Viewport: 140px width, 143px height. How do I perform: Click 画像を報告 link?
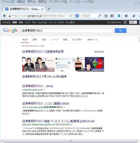(99, 52)
